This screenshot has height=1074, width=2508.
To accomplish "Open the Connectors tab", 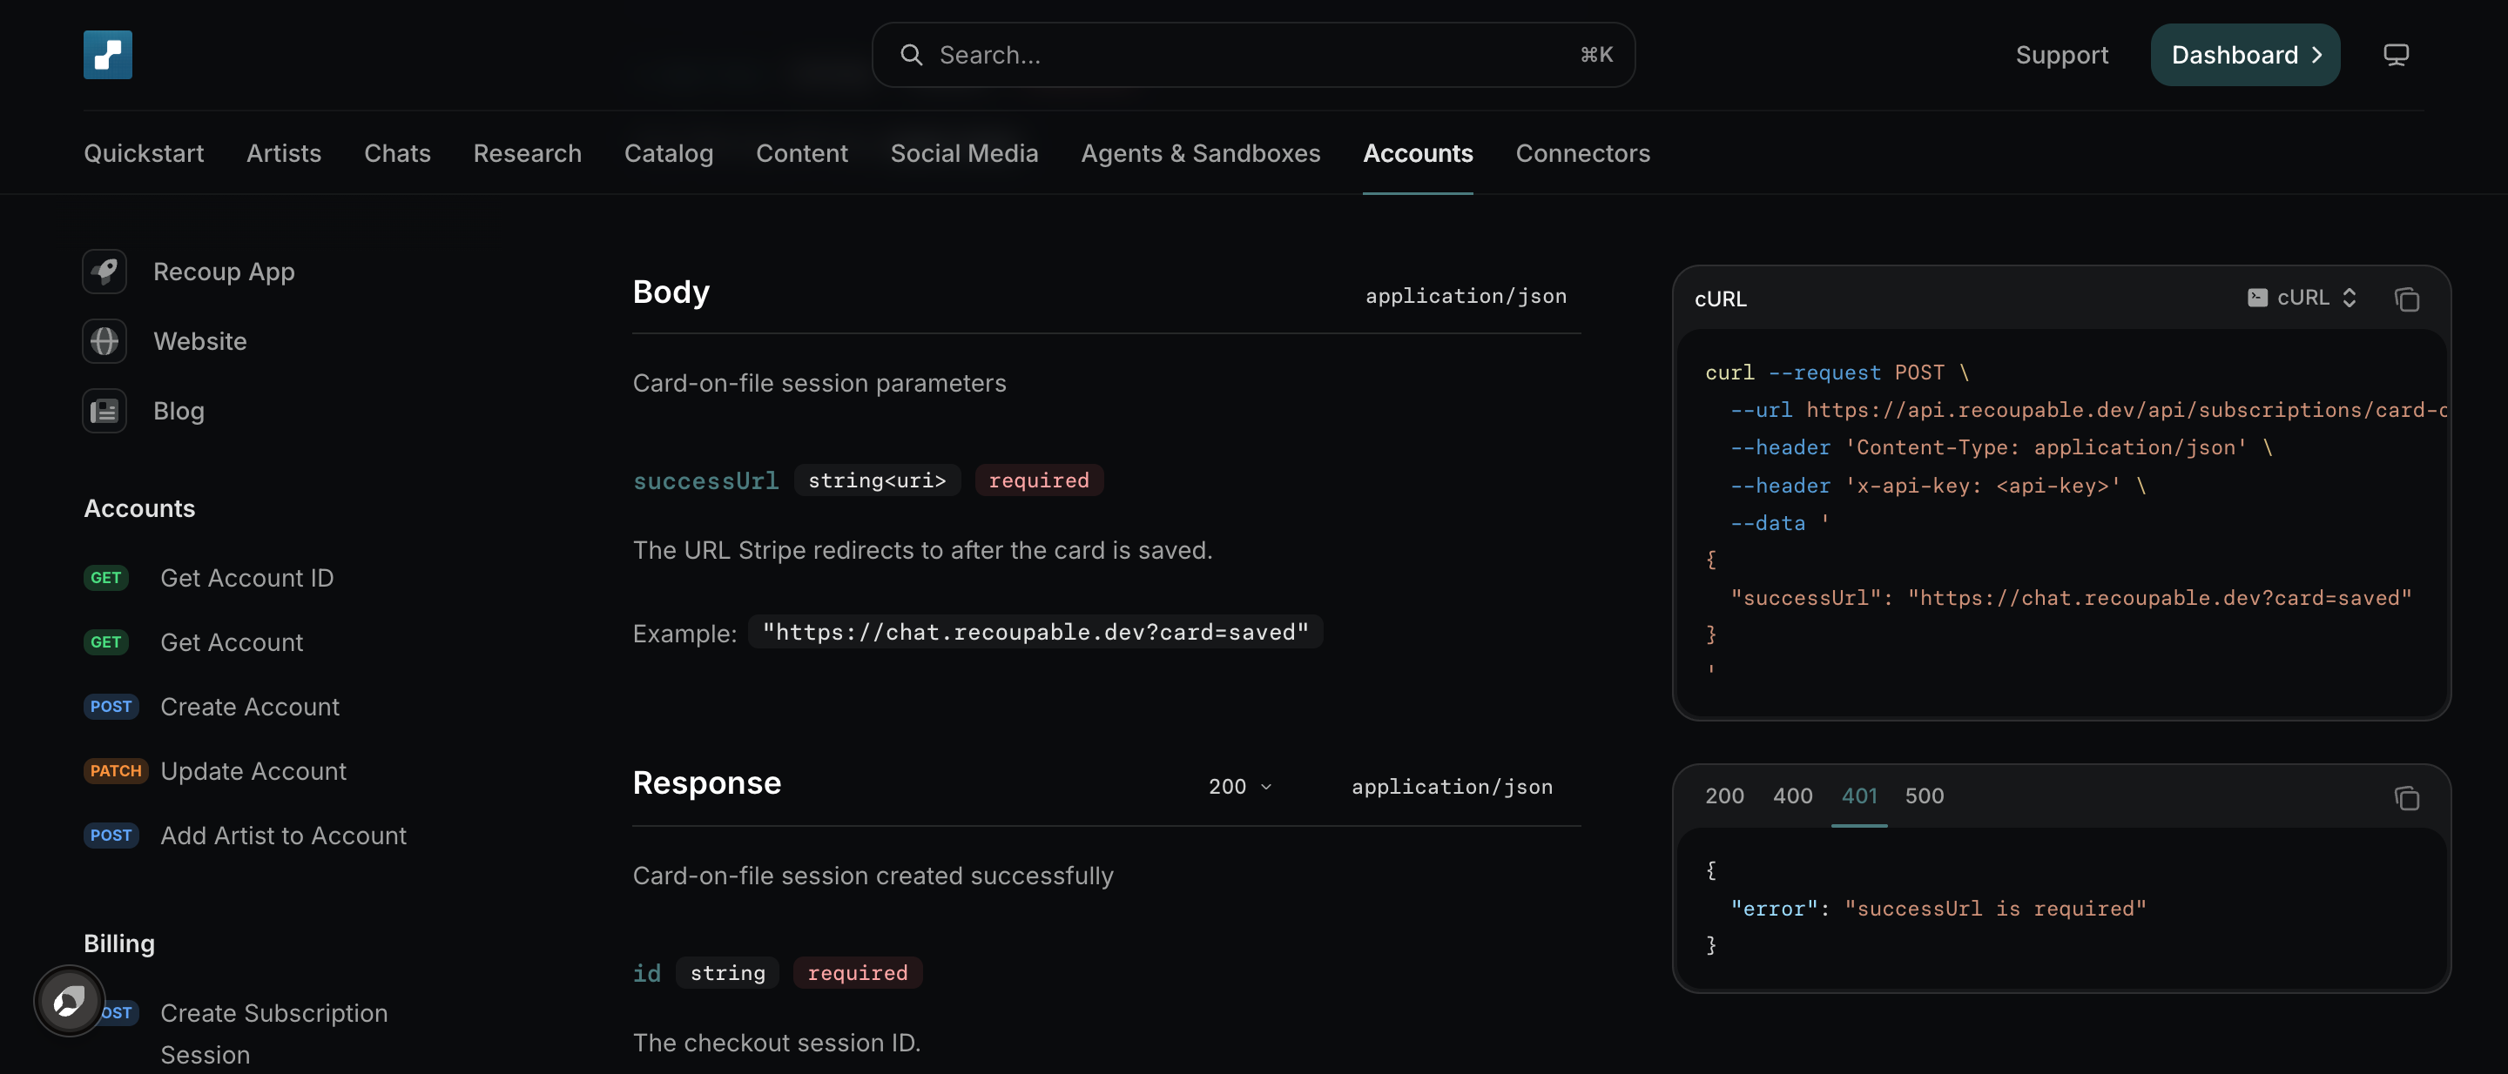I will click(x=1582, y=152).
